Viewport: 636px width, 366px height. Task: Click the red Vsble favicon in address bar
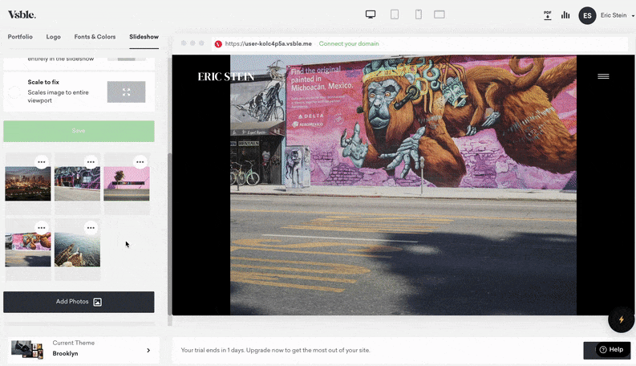[218, 44]
